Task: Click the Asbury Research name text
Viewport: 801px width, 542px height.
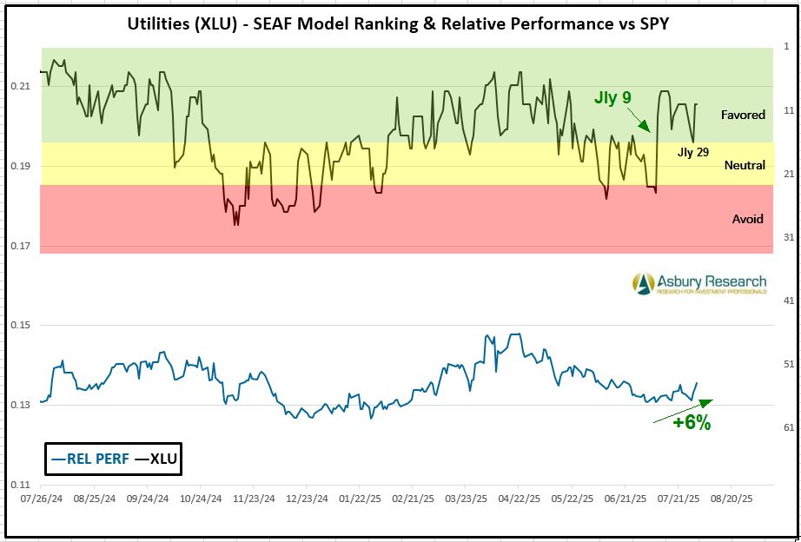Action: [x=711, y=281]
